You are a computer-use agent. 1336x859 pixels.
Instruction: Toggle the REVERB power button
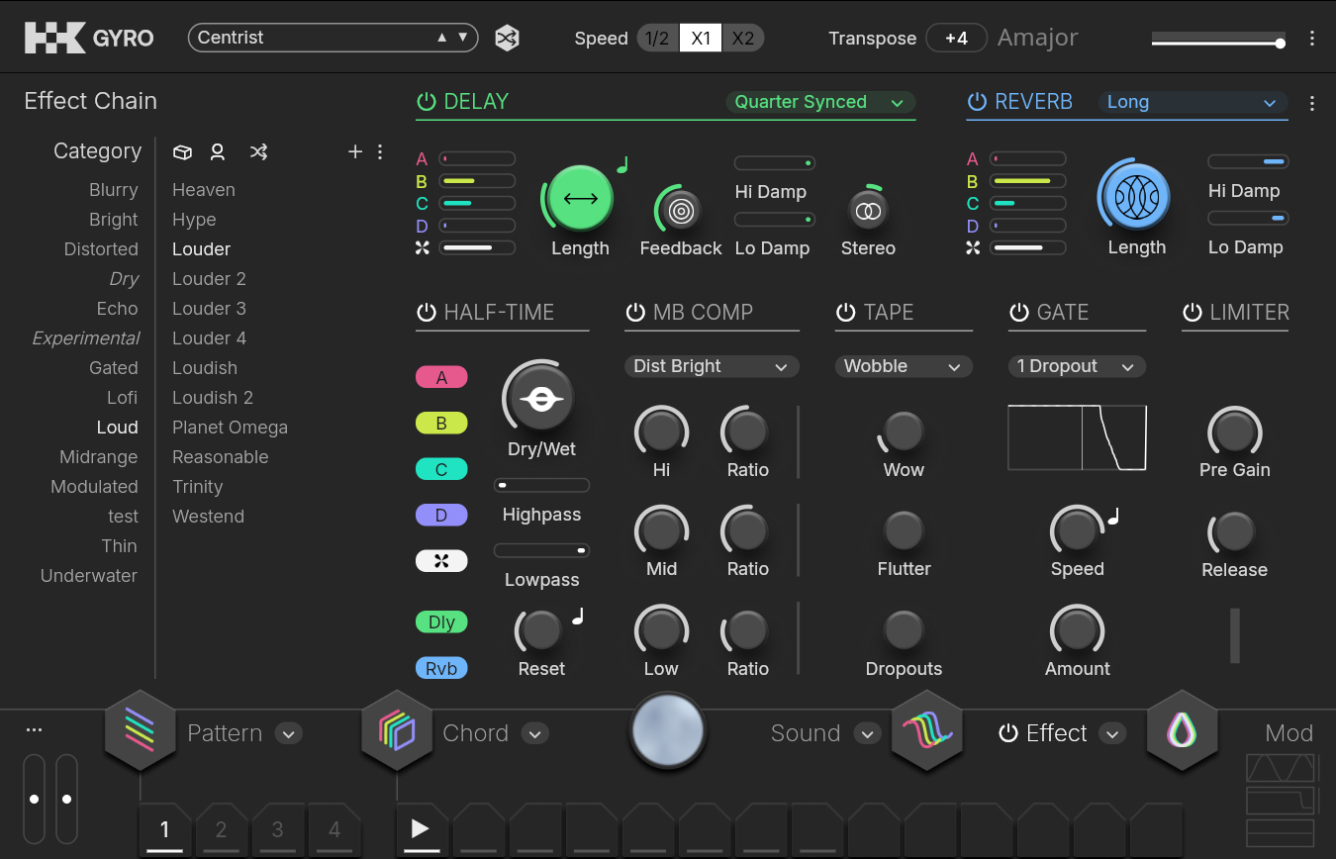click(x=977, y=102)
